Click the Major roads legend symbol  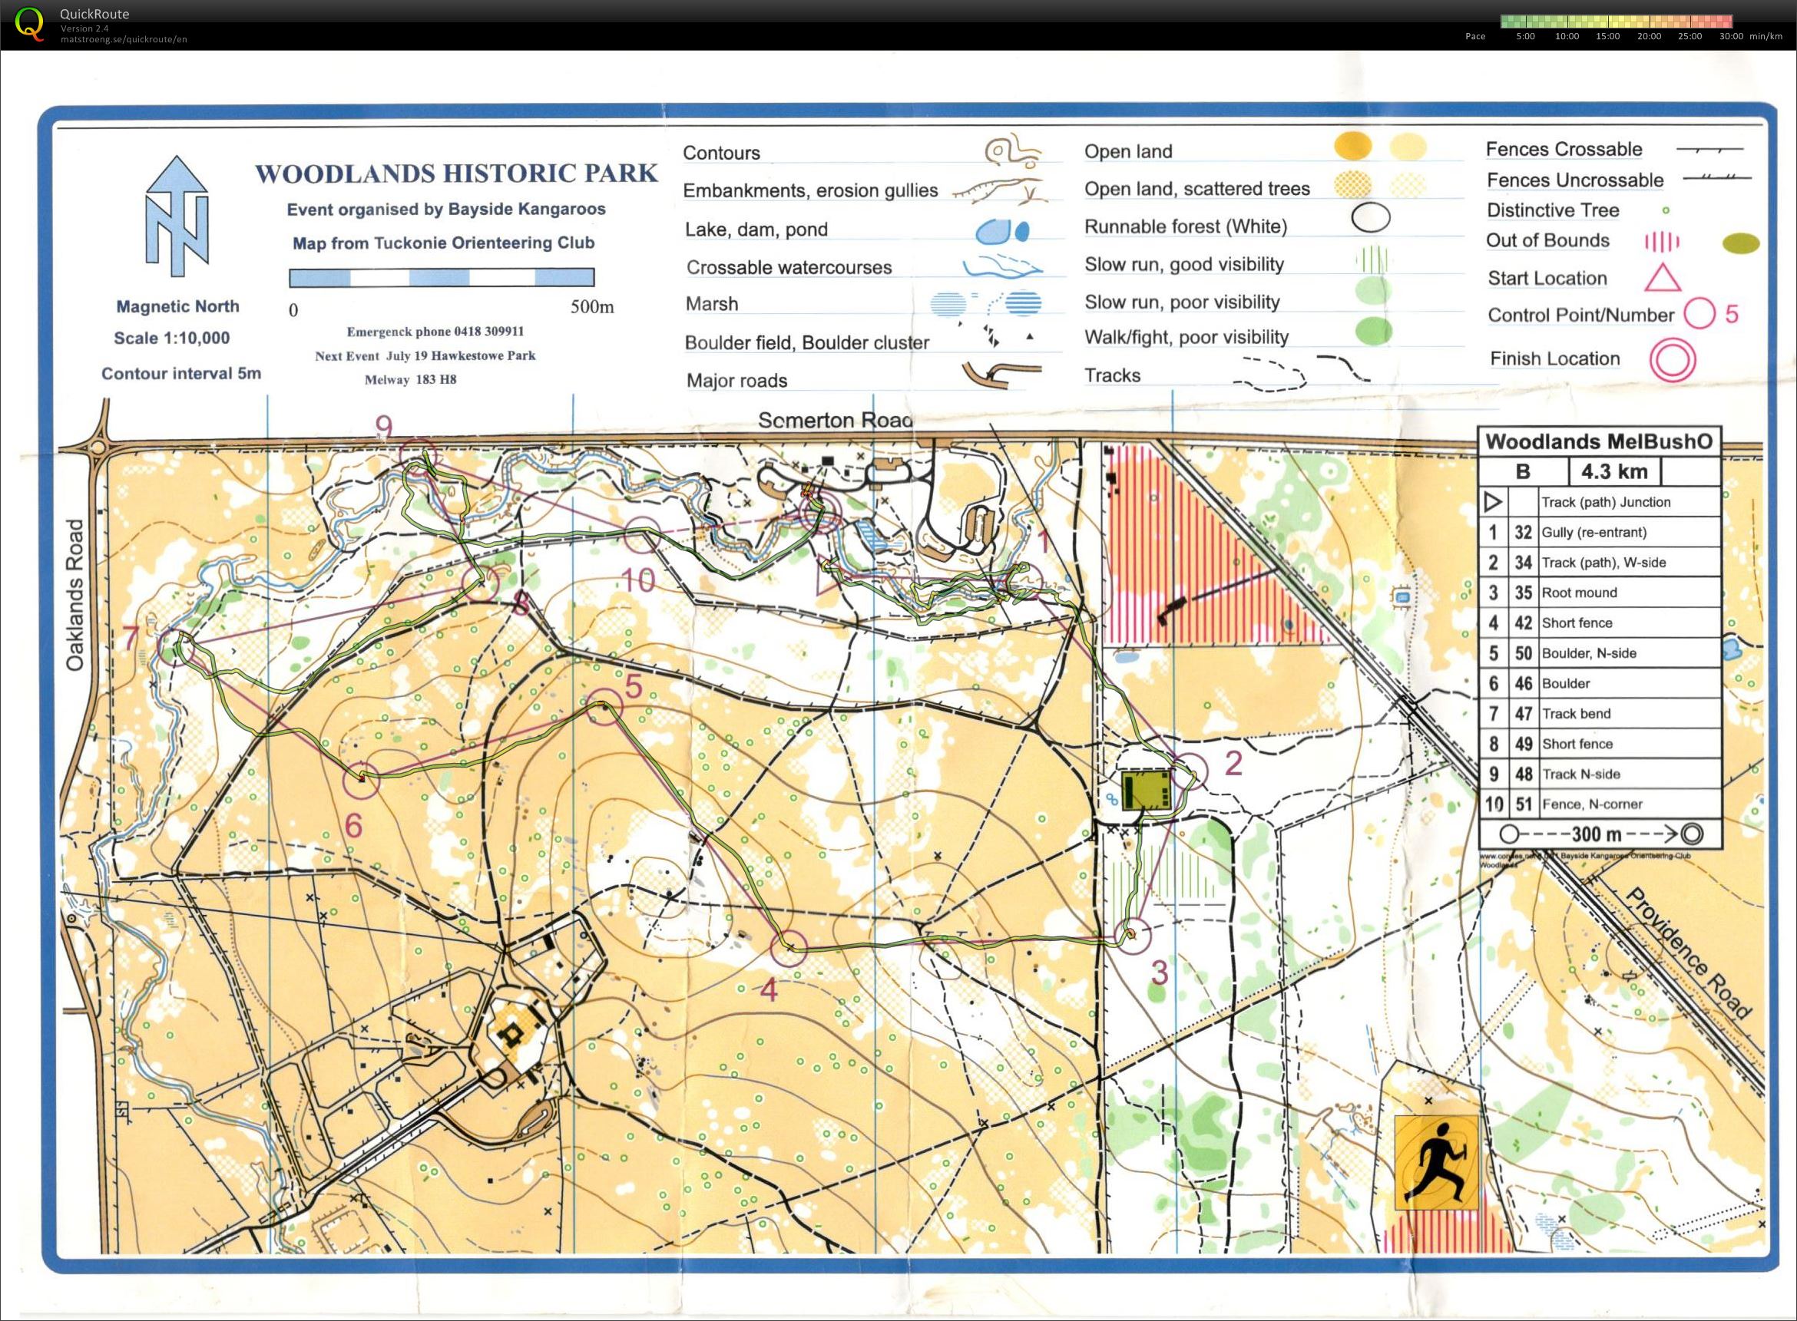coord(1001,375)
